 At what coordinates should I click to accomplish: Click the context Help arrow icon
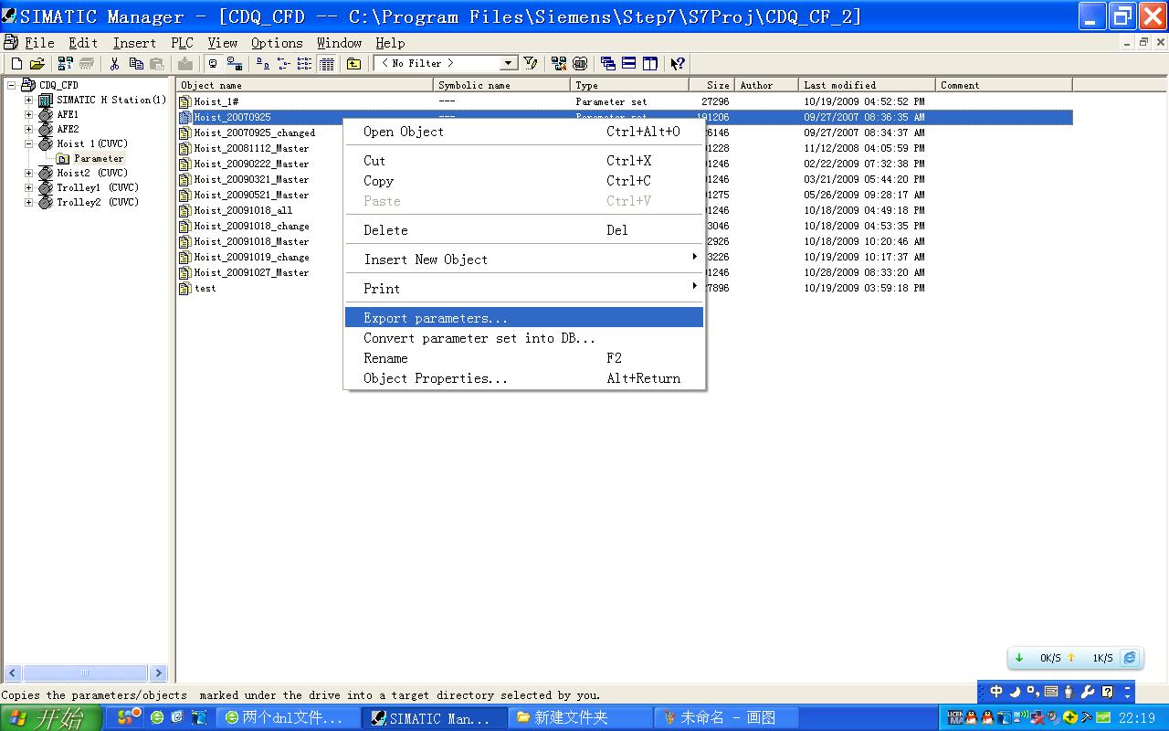678,63
